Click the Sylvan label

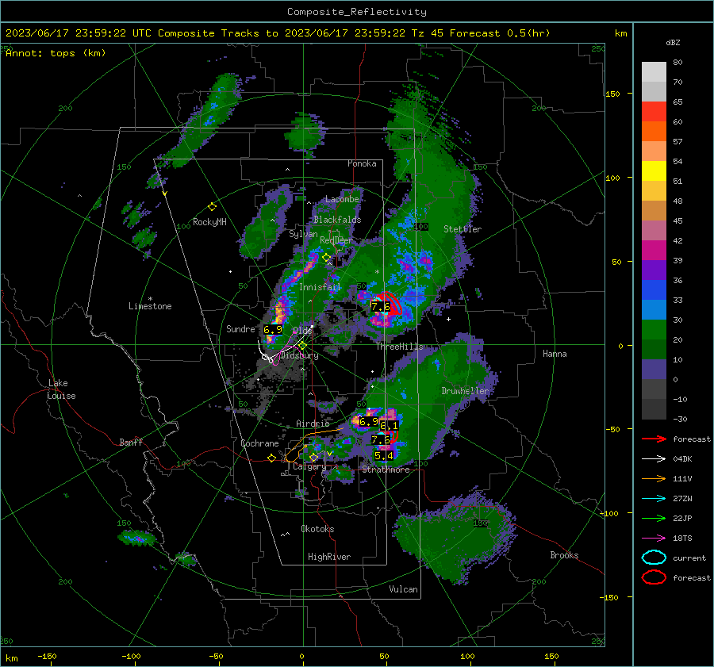[x=303, y=234]
